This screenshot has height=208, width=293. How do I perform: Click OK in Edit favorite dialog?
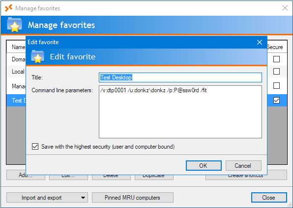(x=204, y=165)
